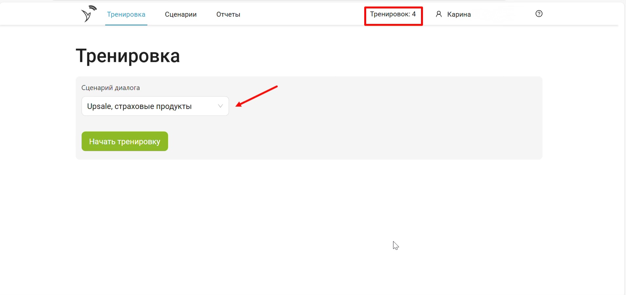
Task: Open the Отчеты tab
Action: 228,14
